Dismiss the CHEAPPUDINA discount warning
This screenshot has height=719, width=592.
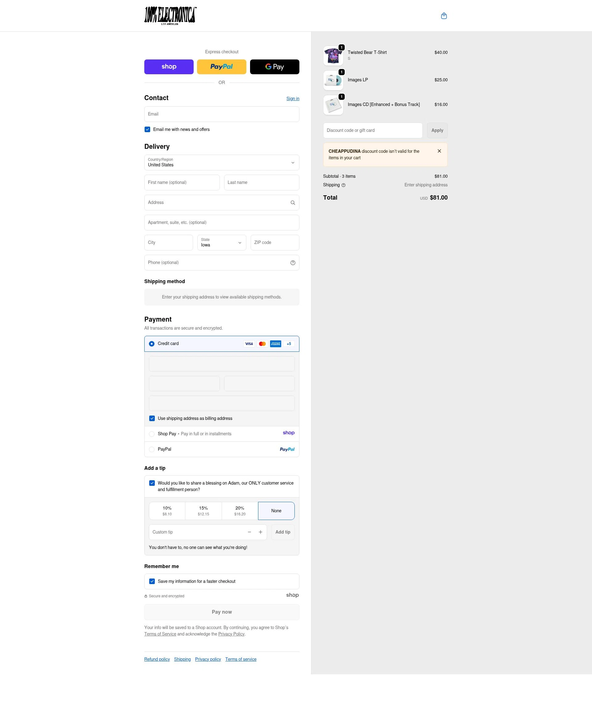(x=439, y=151)
